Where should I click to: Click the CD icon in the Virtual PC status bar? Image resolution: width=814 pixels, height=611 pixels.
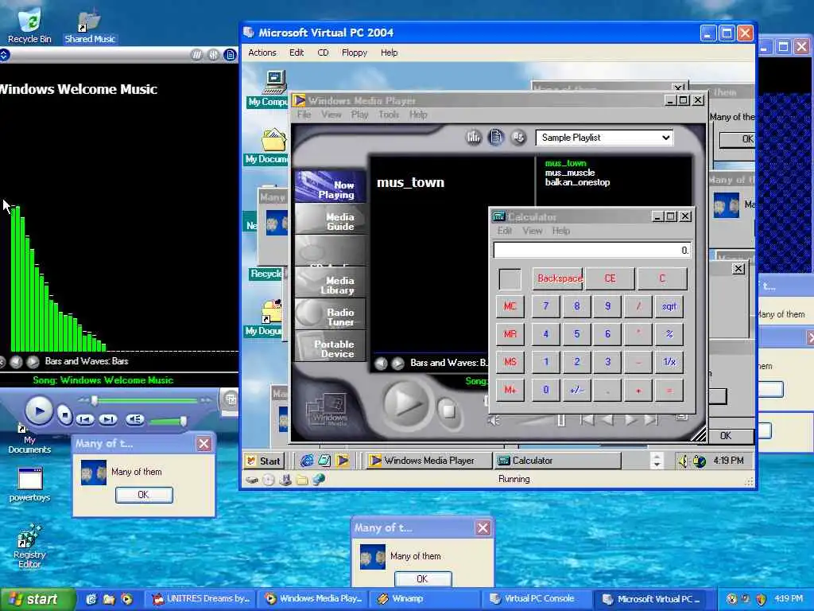point(269,480)
